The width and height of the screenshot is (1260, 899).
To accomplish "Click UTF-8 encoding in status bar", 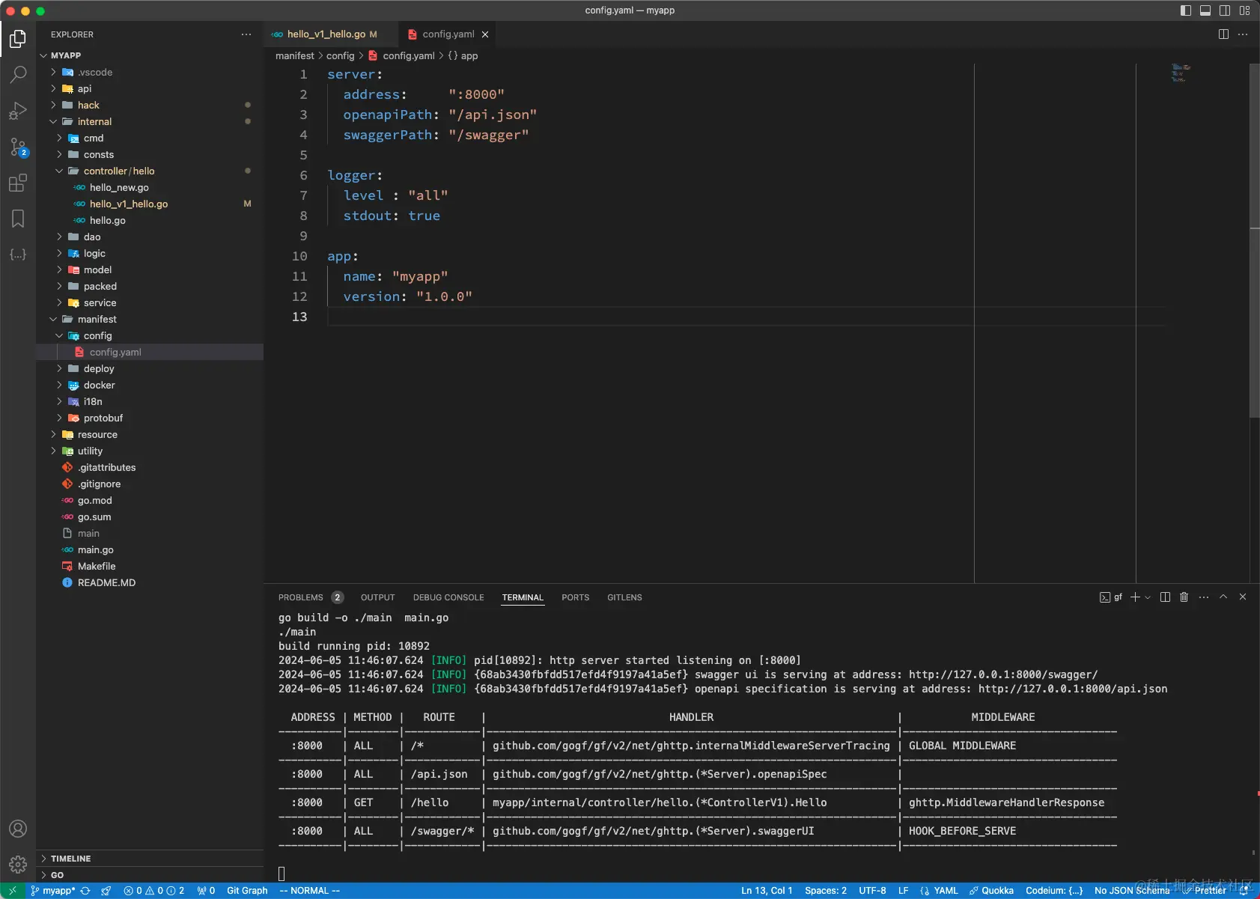I will 872,891.
